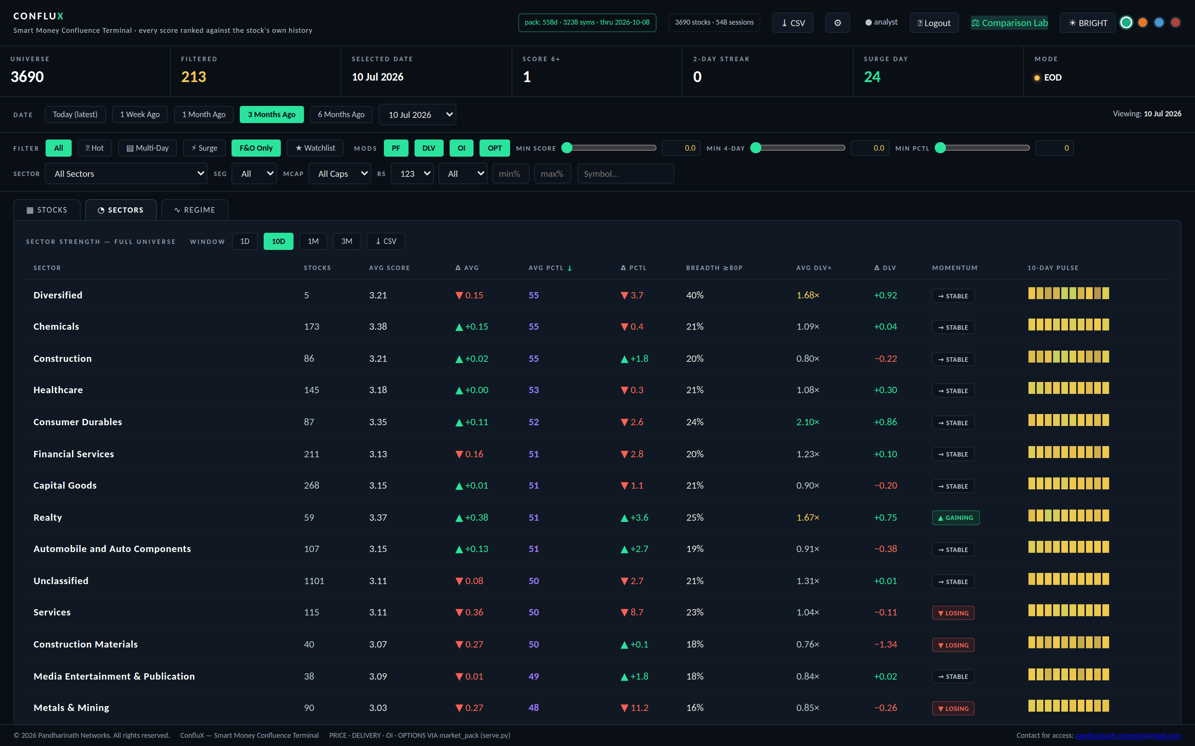Screen dimensions: 1195x746
Task: Export sector table with CSV button
Action: click(x=386, y=241)
